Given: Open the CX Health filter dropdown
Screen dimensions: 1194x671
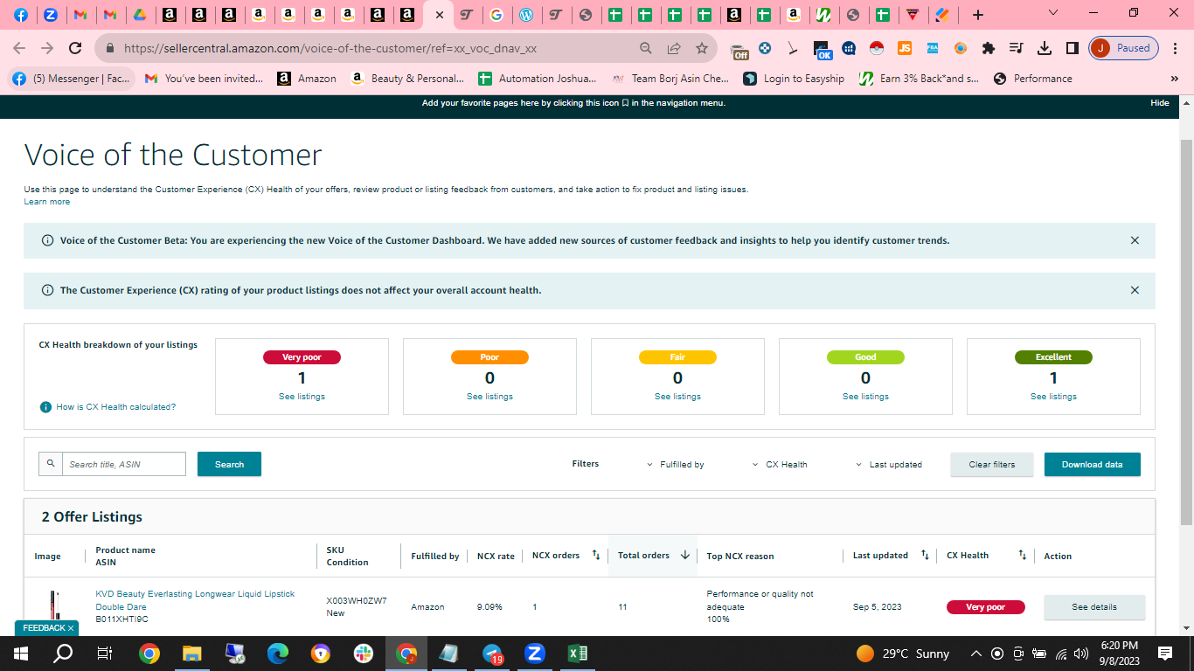Looking at the screenshot, I should coord(780,465).
